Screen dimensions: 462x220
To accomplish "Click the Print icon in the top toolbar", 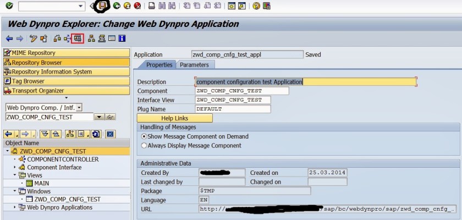I will coord(151,6).
